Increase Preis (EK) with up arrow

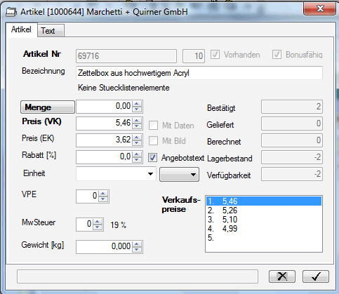137,137
